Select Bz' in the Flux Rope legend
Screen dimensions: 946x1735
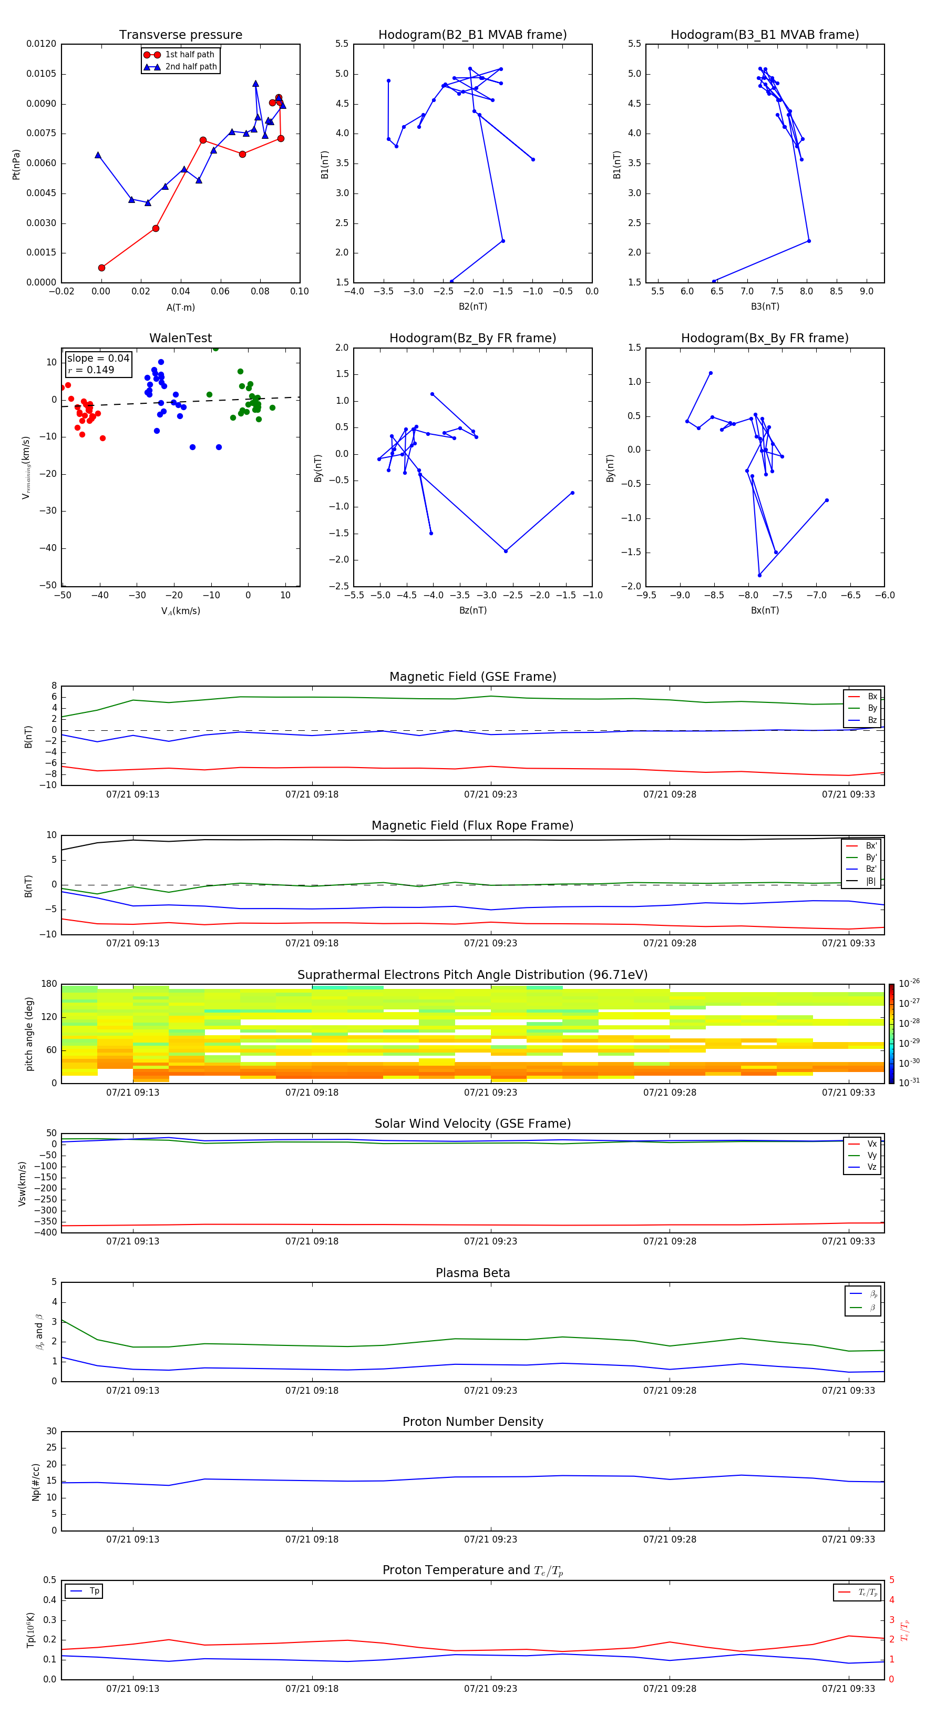(x=862, y=870)
